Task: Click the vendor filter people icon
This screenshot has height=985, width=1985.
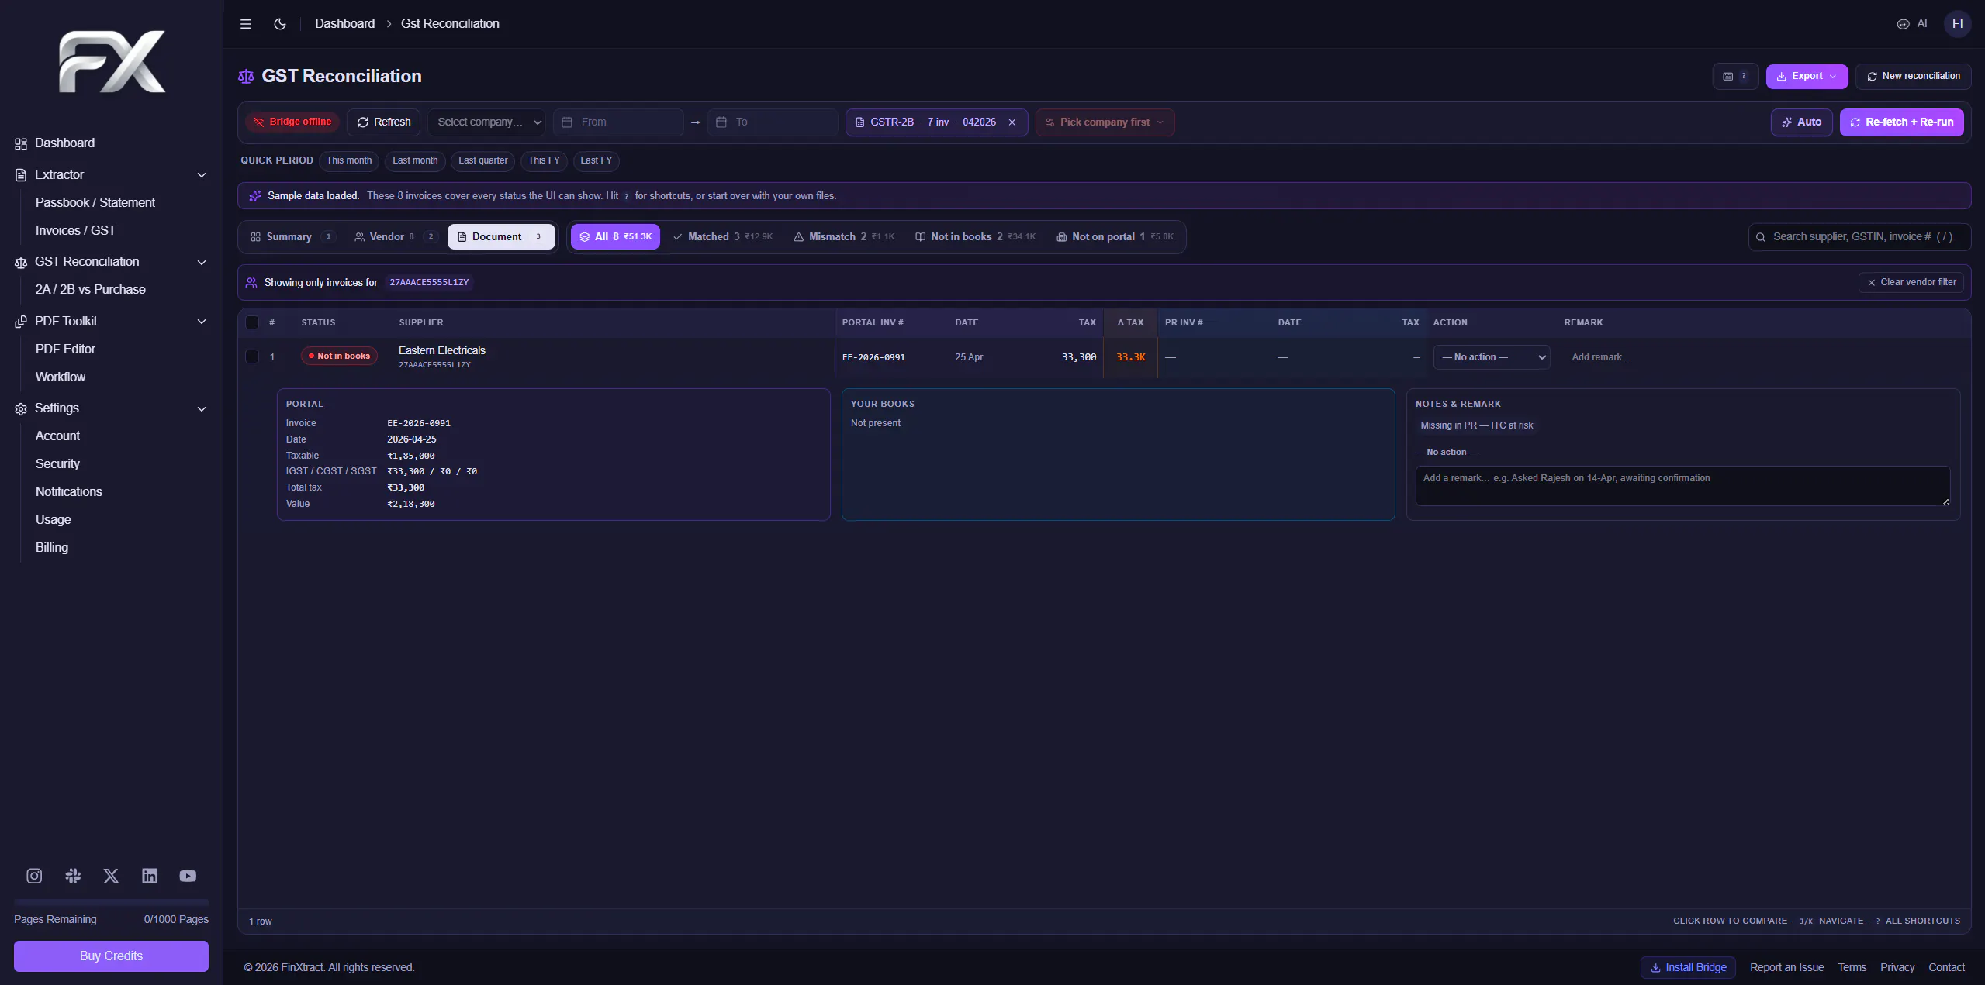Action: click(251, 283)
